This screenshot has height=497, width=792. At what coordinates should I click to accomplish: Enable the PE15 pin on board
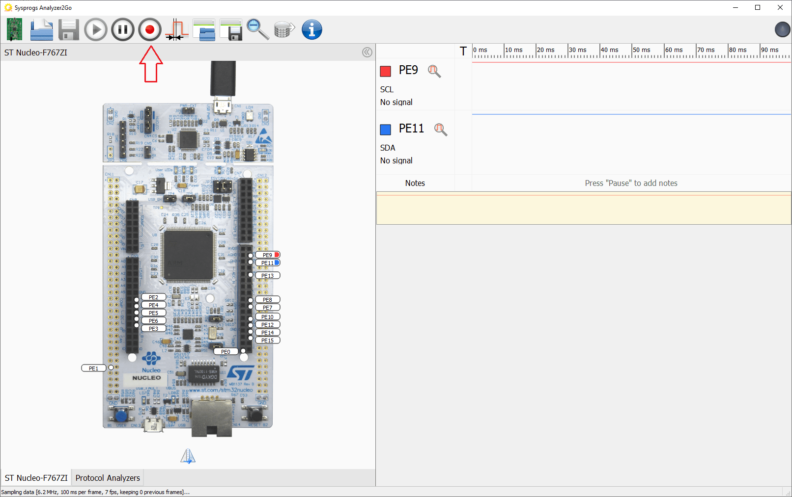pyautogui.click(x=267, y=340)
